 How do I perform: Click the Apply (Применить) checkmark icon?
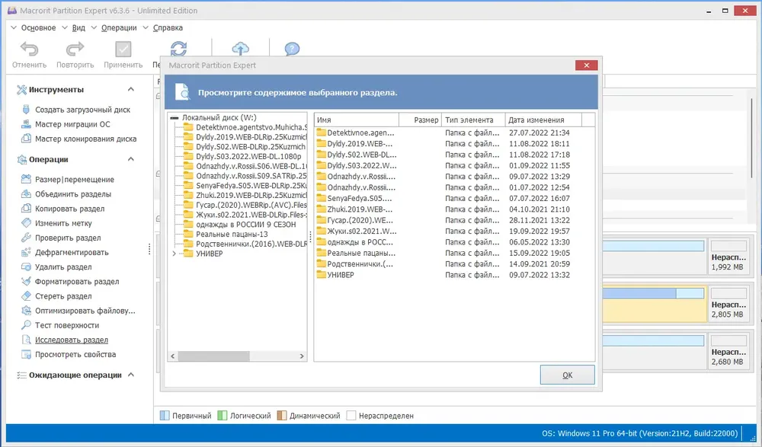coord(123,49)
